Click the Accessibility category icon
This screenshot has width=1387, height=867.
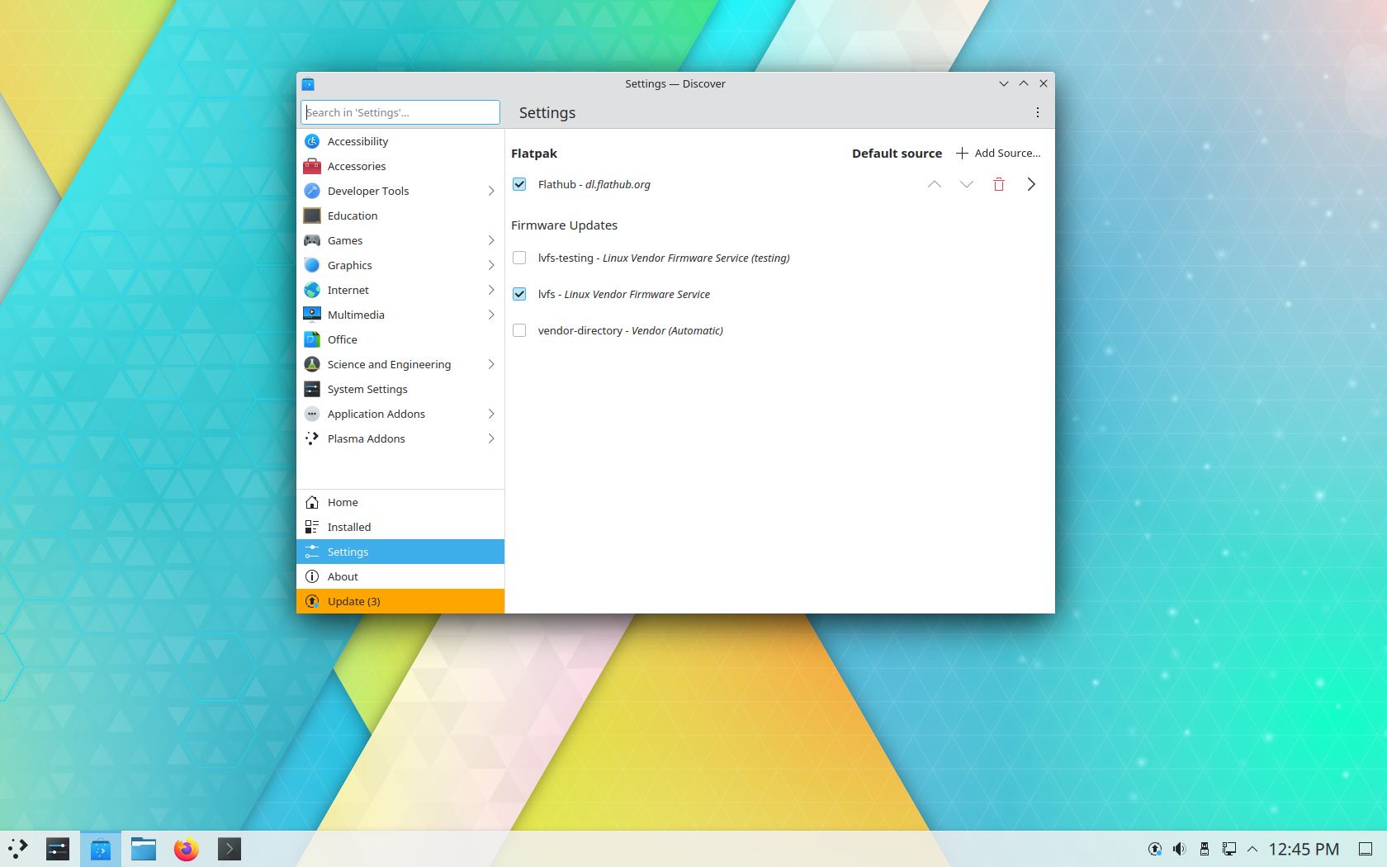pyautogui.click(x=312, y=141)
